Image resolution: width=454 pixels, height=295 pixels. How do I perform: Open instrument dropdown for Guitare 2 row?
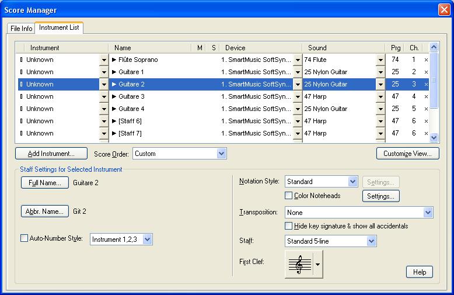point(104,84)
